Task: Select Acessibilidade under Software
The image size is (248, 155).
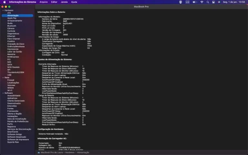Action: (x=14, y=96)
